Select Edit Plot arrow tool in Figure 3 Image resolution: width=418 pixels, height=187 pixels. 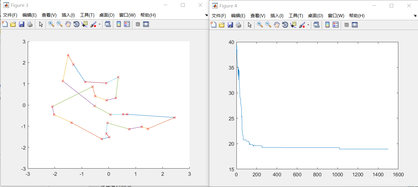[41, 24]
